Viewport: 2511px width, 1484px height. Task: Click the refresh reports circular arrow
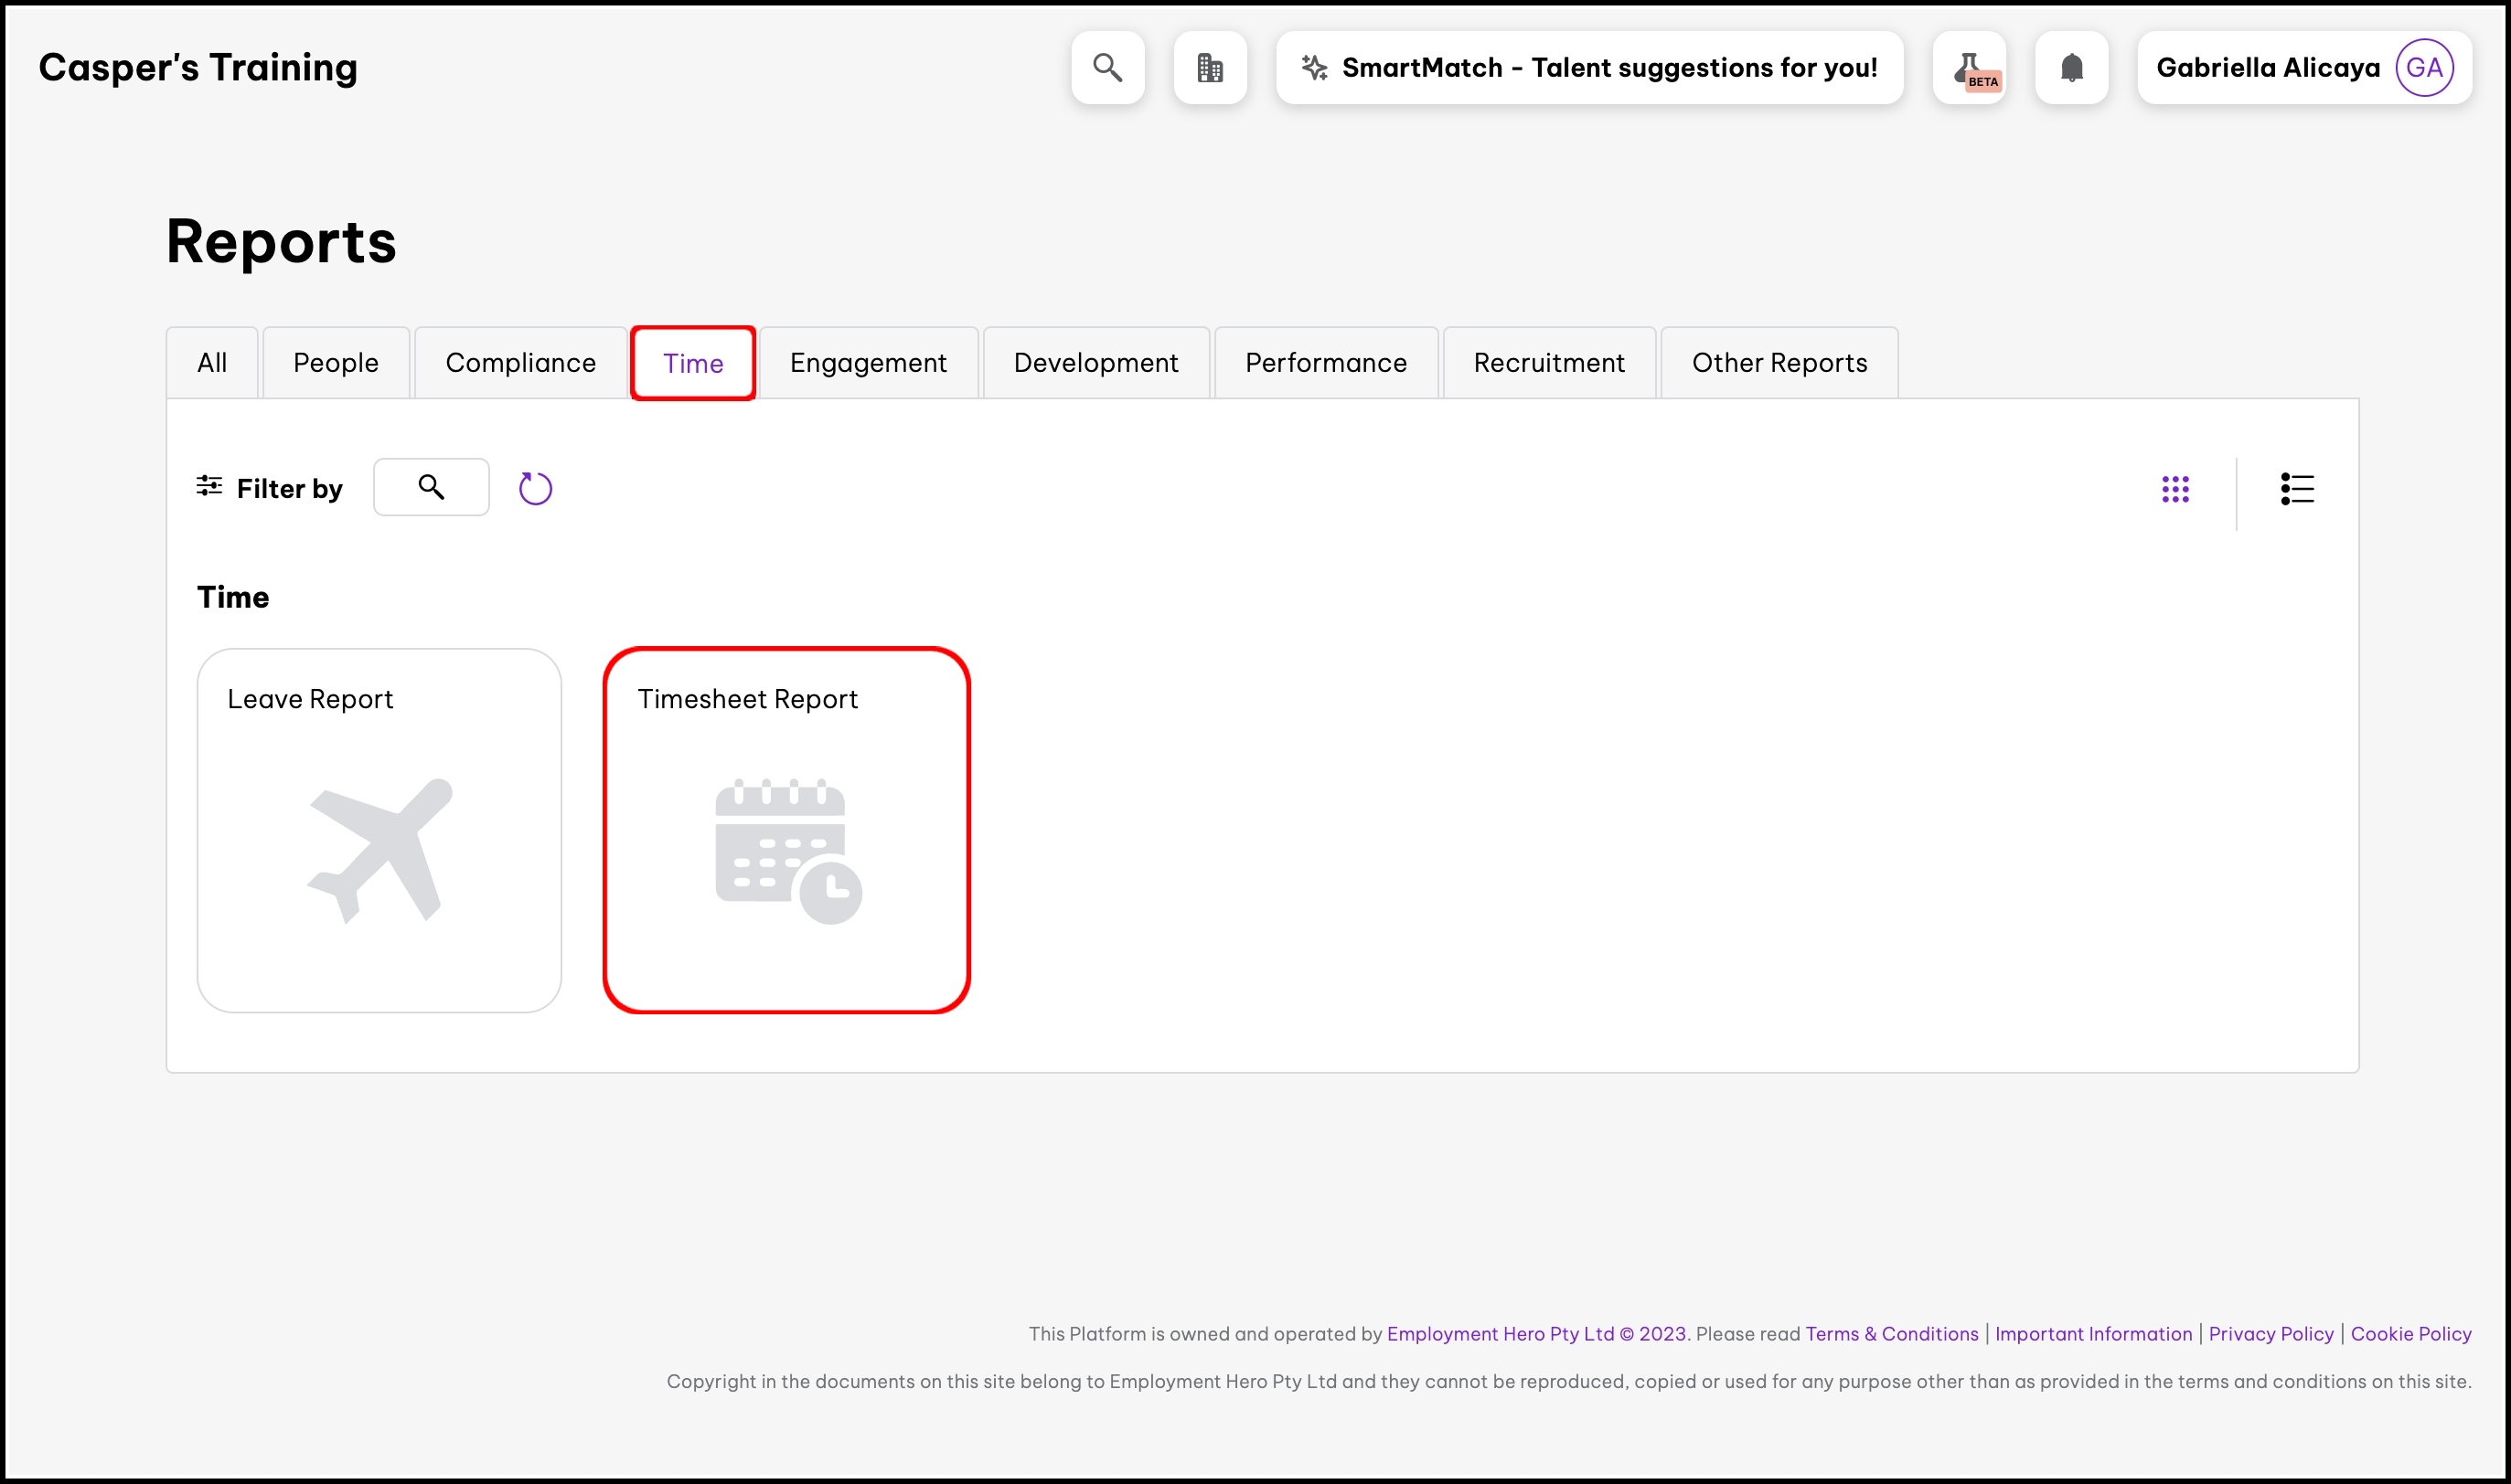535,488
